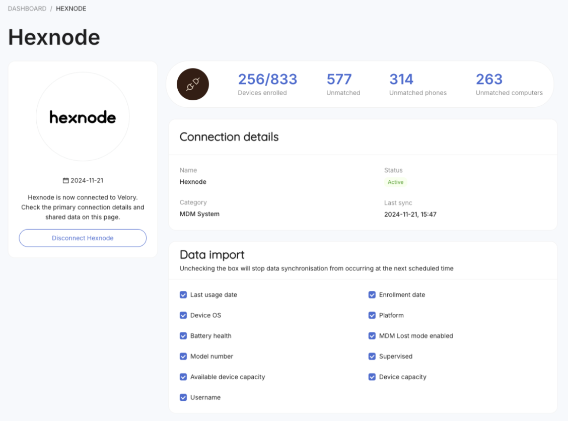Go to DASHBOARD in the breadcrumb

(x=27, y=9)
